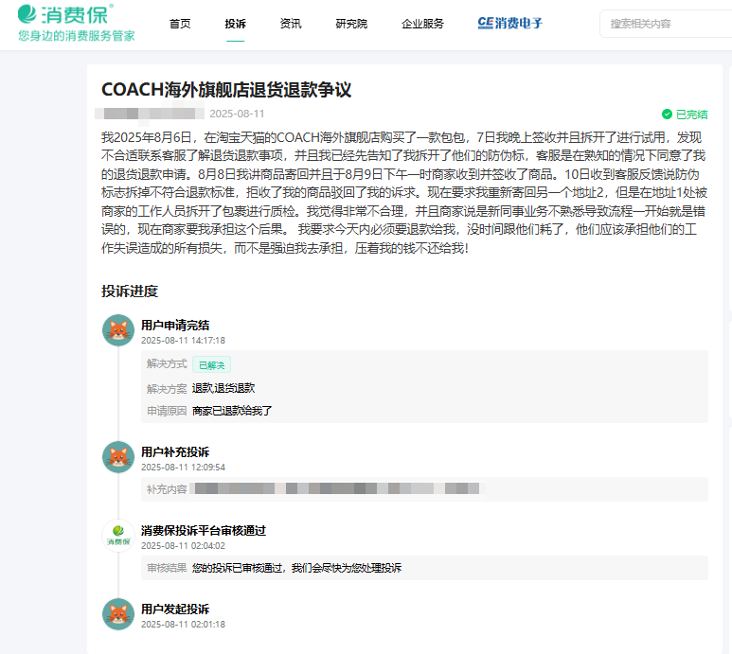Click the 申请原因 label
Screen dimensions: 732x654
point(167,411)
